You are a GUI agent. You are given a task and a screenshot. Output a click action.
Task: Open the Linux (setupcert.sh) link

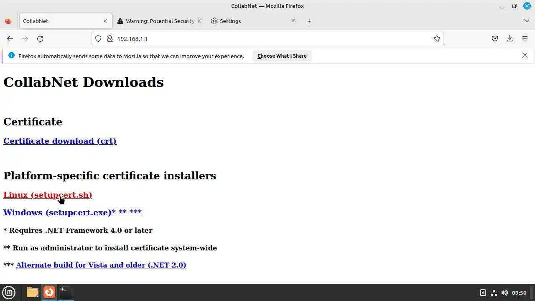[48, 195]
